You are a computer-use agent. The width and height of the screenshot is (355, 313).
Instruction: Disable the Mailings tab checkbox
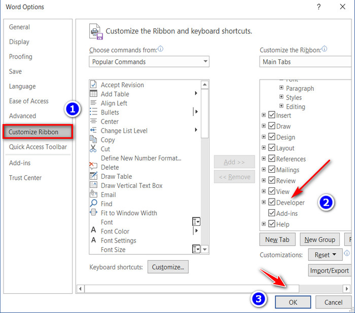(x=271, y=169)
